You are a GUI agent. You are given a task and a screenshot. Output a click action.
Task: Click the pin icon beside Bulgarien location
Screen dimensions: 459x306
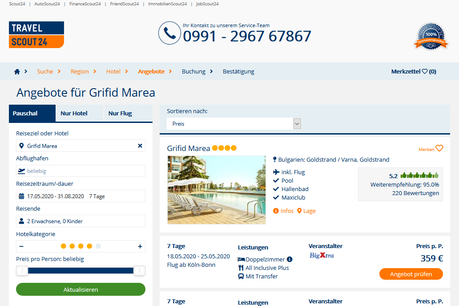click(x=274, y=159)
